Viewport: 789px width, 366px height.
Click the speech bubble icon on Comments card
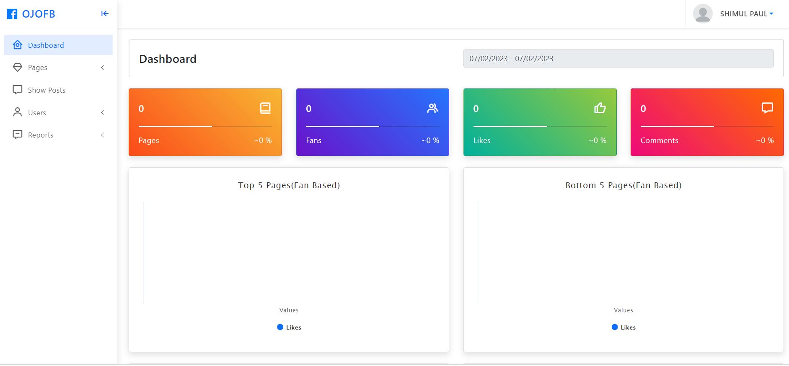(767, 108)
